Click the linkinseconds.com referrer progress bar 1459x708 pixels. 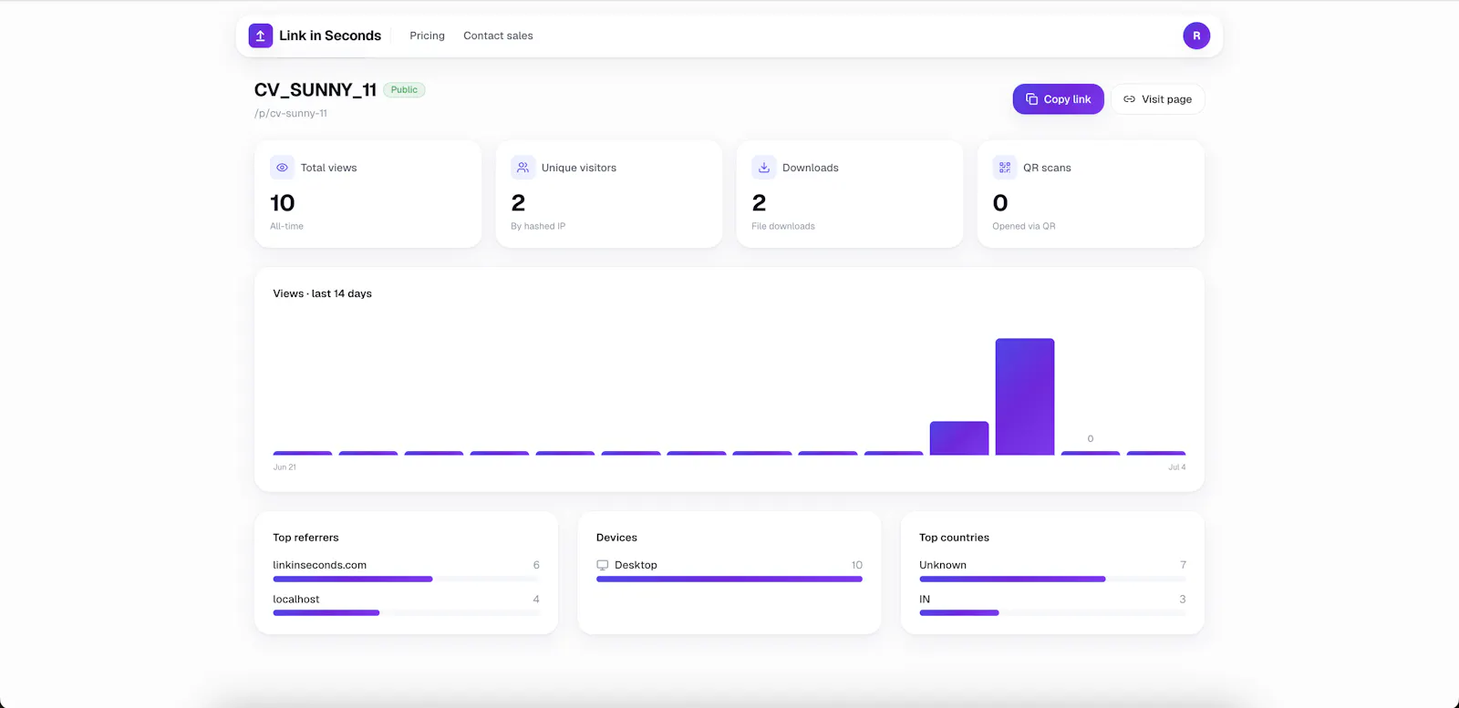406,579
